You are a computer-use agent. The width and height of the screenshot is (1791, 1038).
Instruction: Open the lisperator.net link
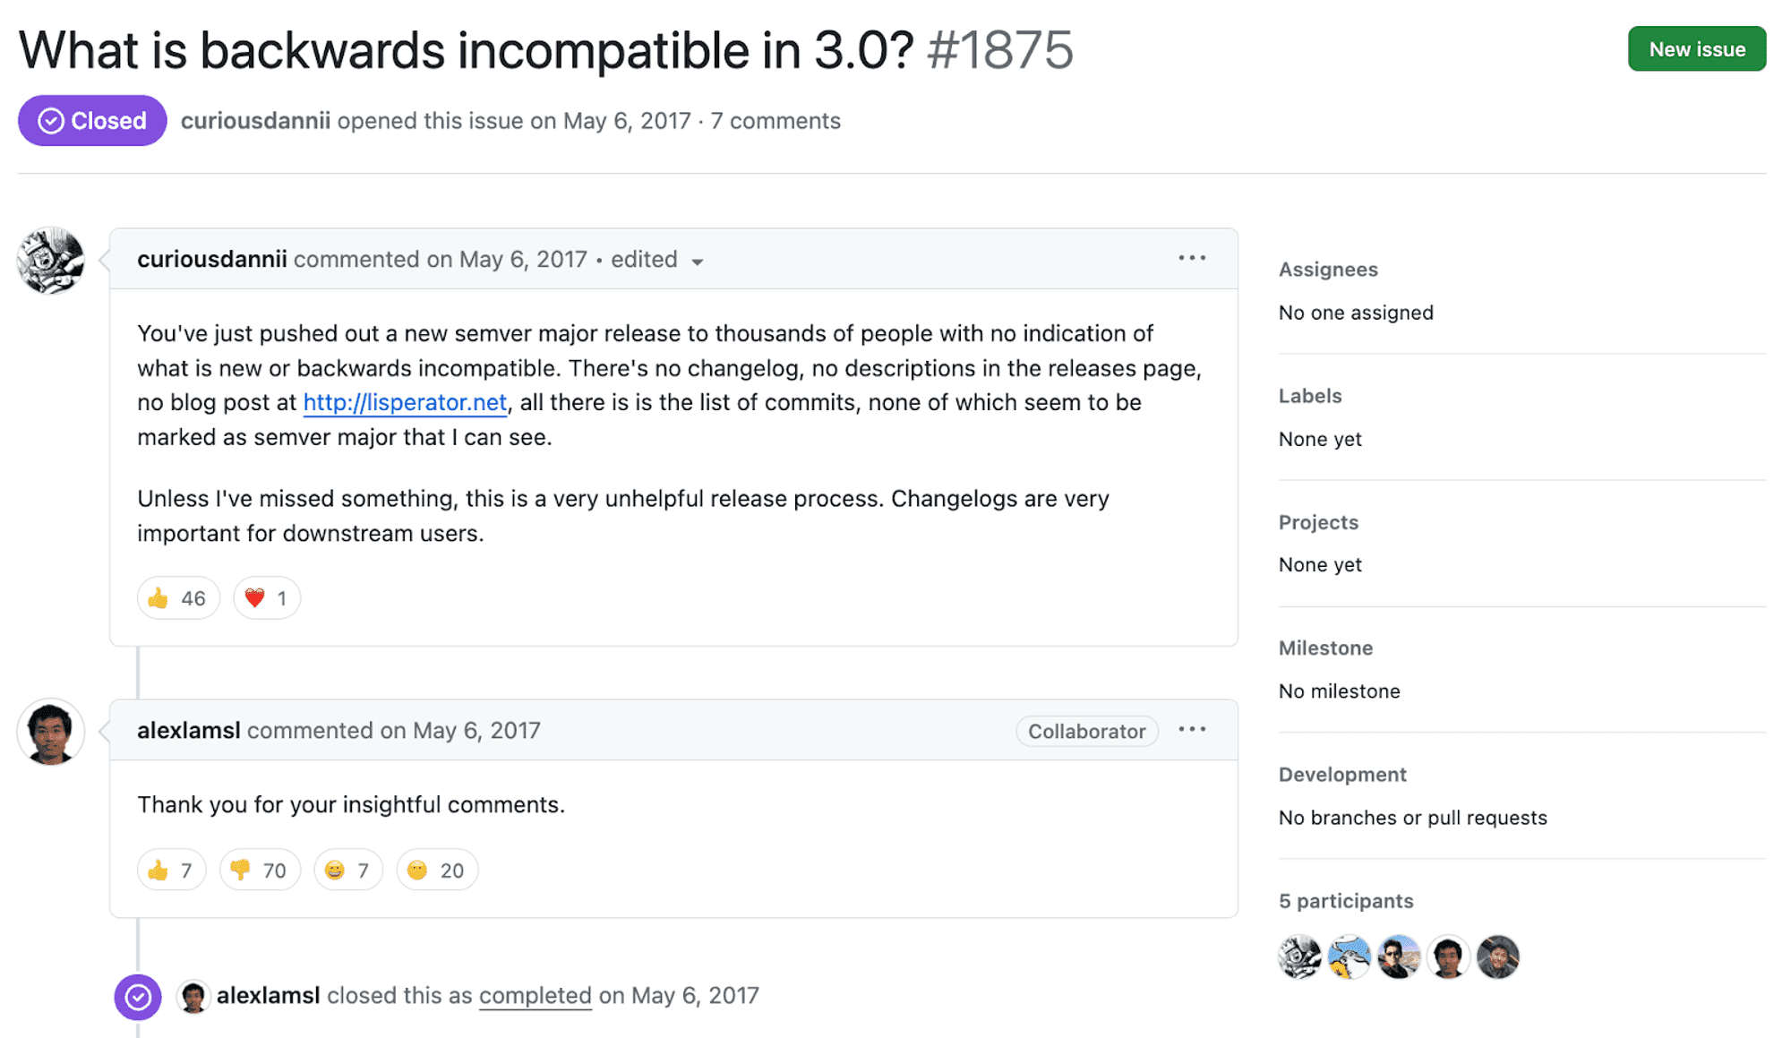tap(405, 403)
